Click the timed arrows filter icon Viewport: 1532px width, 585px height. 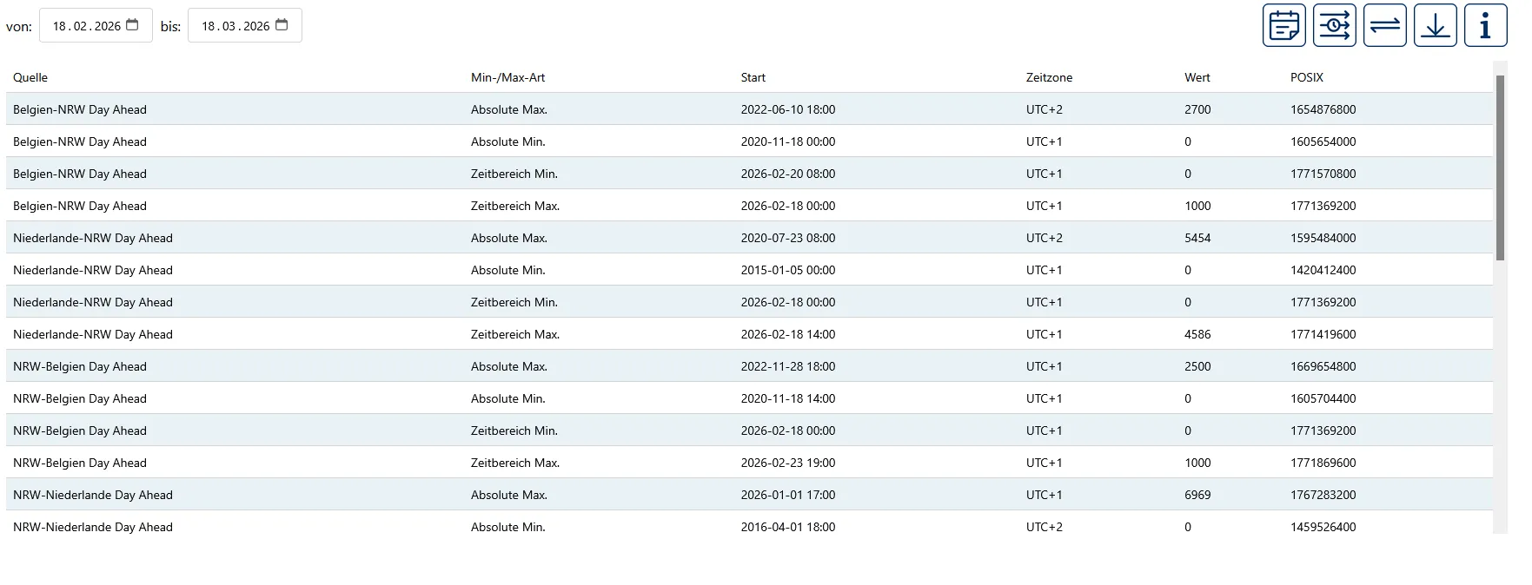[1334, 25]
